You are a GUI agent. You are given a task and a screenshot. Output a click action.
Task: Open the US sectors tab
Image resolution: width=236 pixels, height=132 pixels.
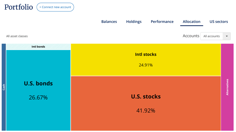click(x=219, y=22)
